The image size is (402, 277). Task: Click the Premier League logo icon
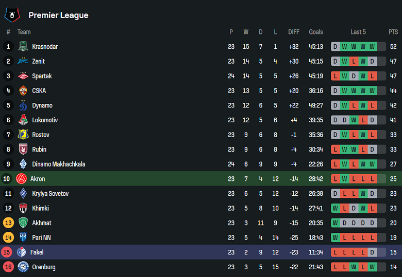point(12,14)
